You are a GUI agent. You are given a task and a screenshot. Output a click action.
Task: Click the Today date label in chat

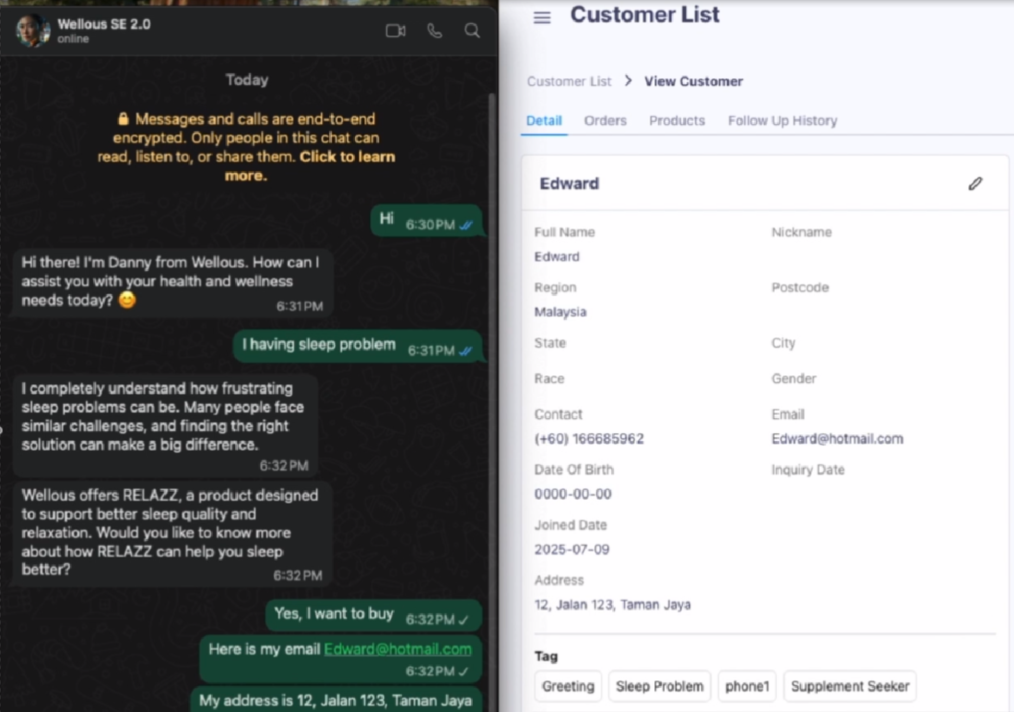click(247, 80)
